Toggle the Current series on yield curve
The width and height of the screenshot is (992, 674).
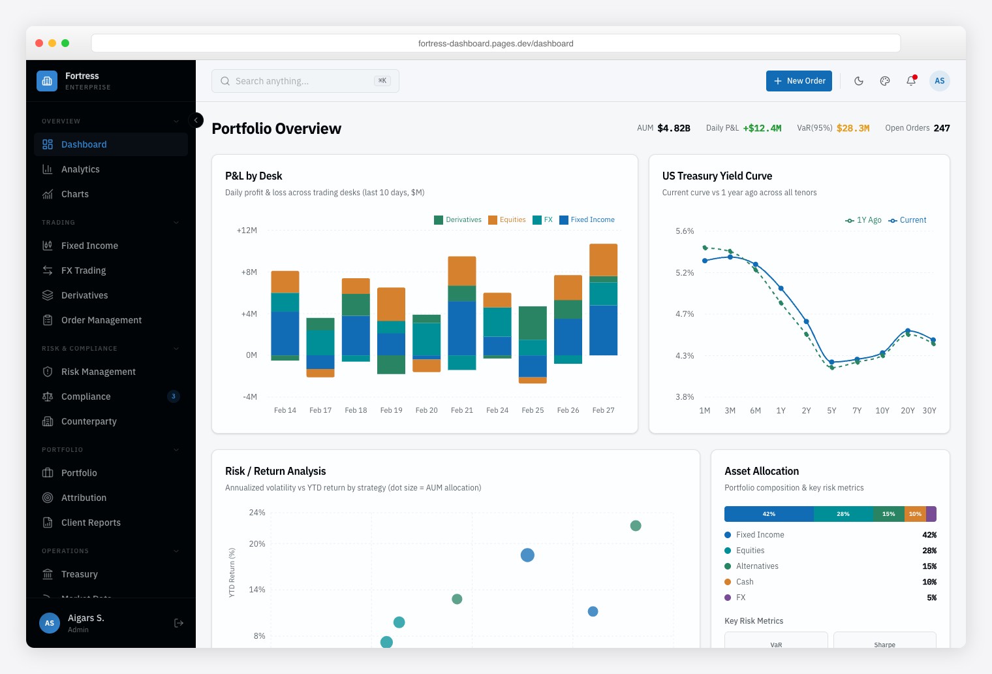[907, 220]
